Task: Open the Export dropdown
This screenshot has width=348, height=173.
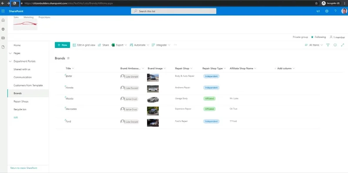Action: (119, 45)
